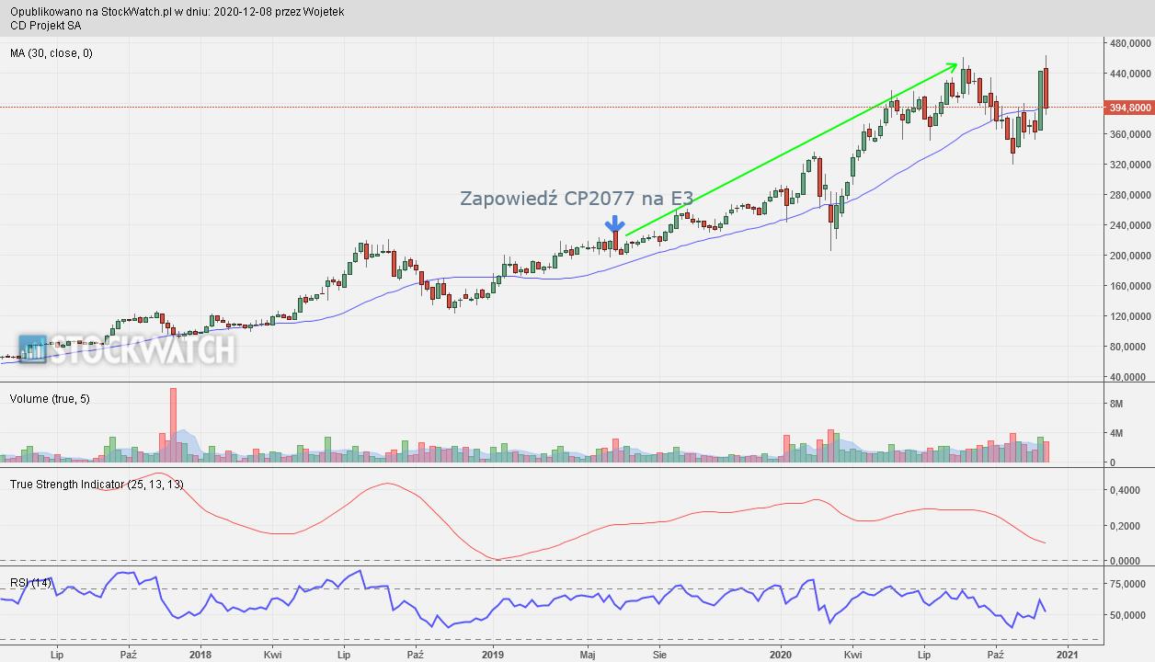Click the 75,0000 RSI axis label

tap(1130, 584)
